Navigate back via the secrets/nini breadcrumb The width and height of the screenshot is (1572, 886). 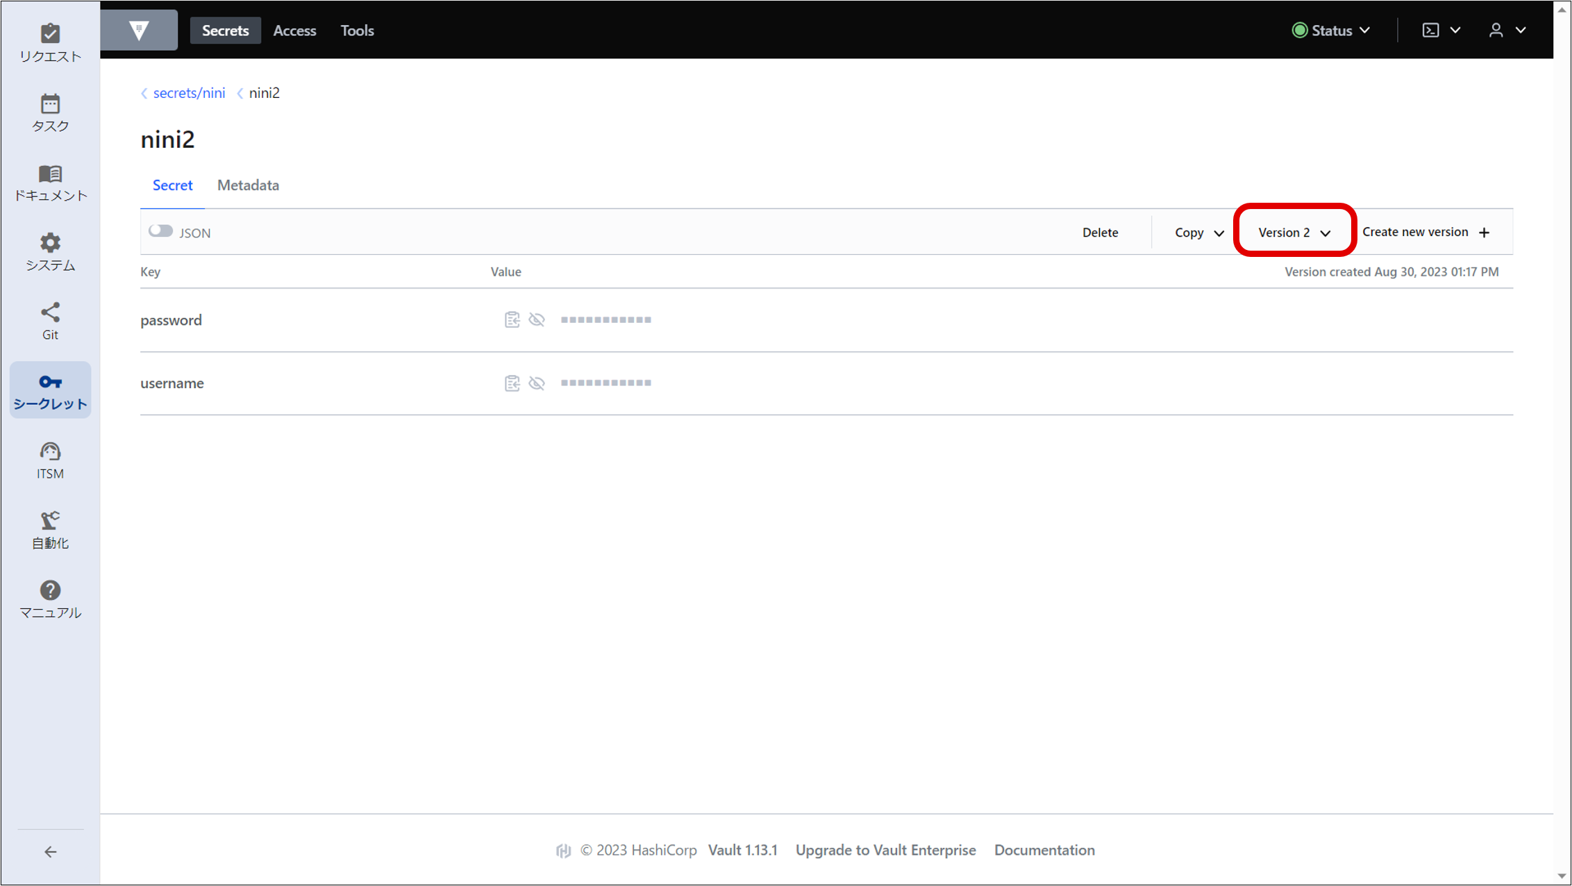[189, 92]
